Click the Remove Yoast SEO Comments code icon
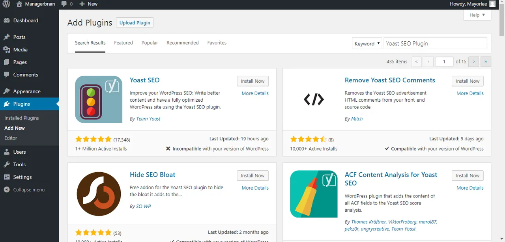Viewport: 505px width, 242px height. coord(314,99)
